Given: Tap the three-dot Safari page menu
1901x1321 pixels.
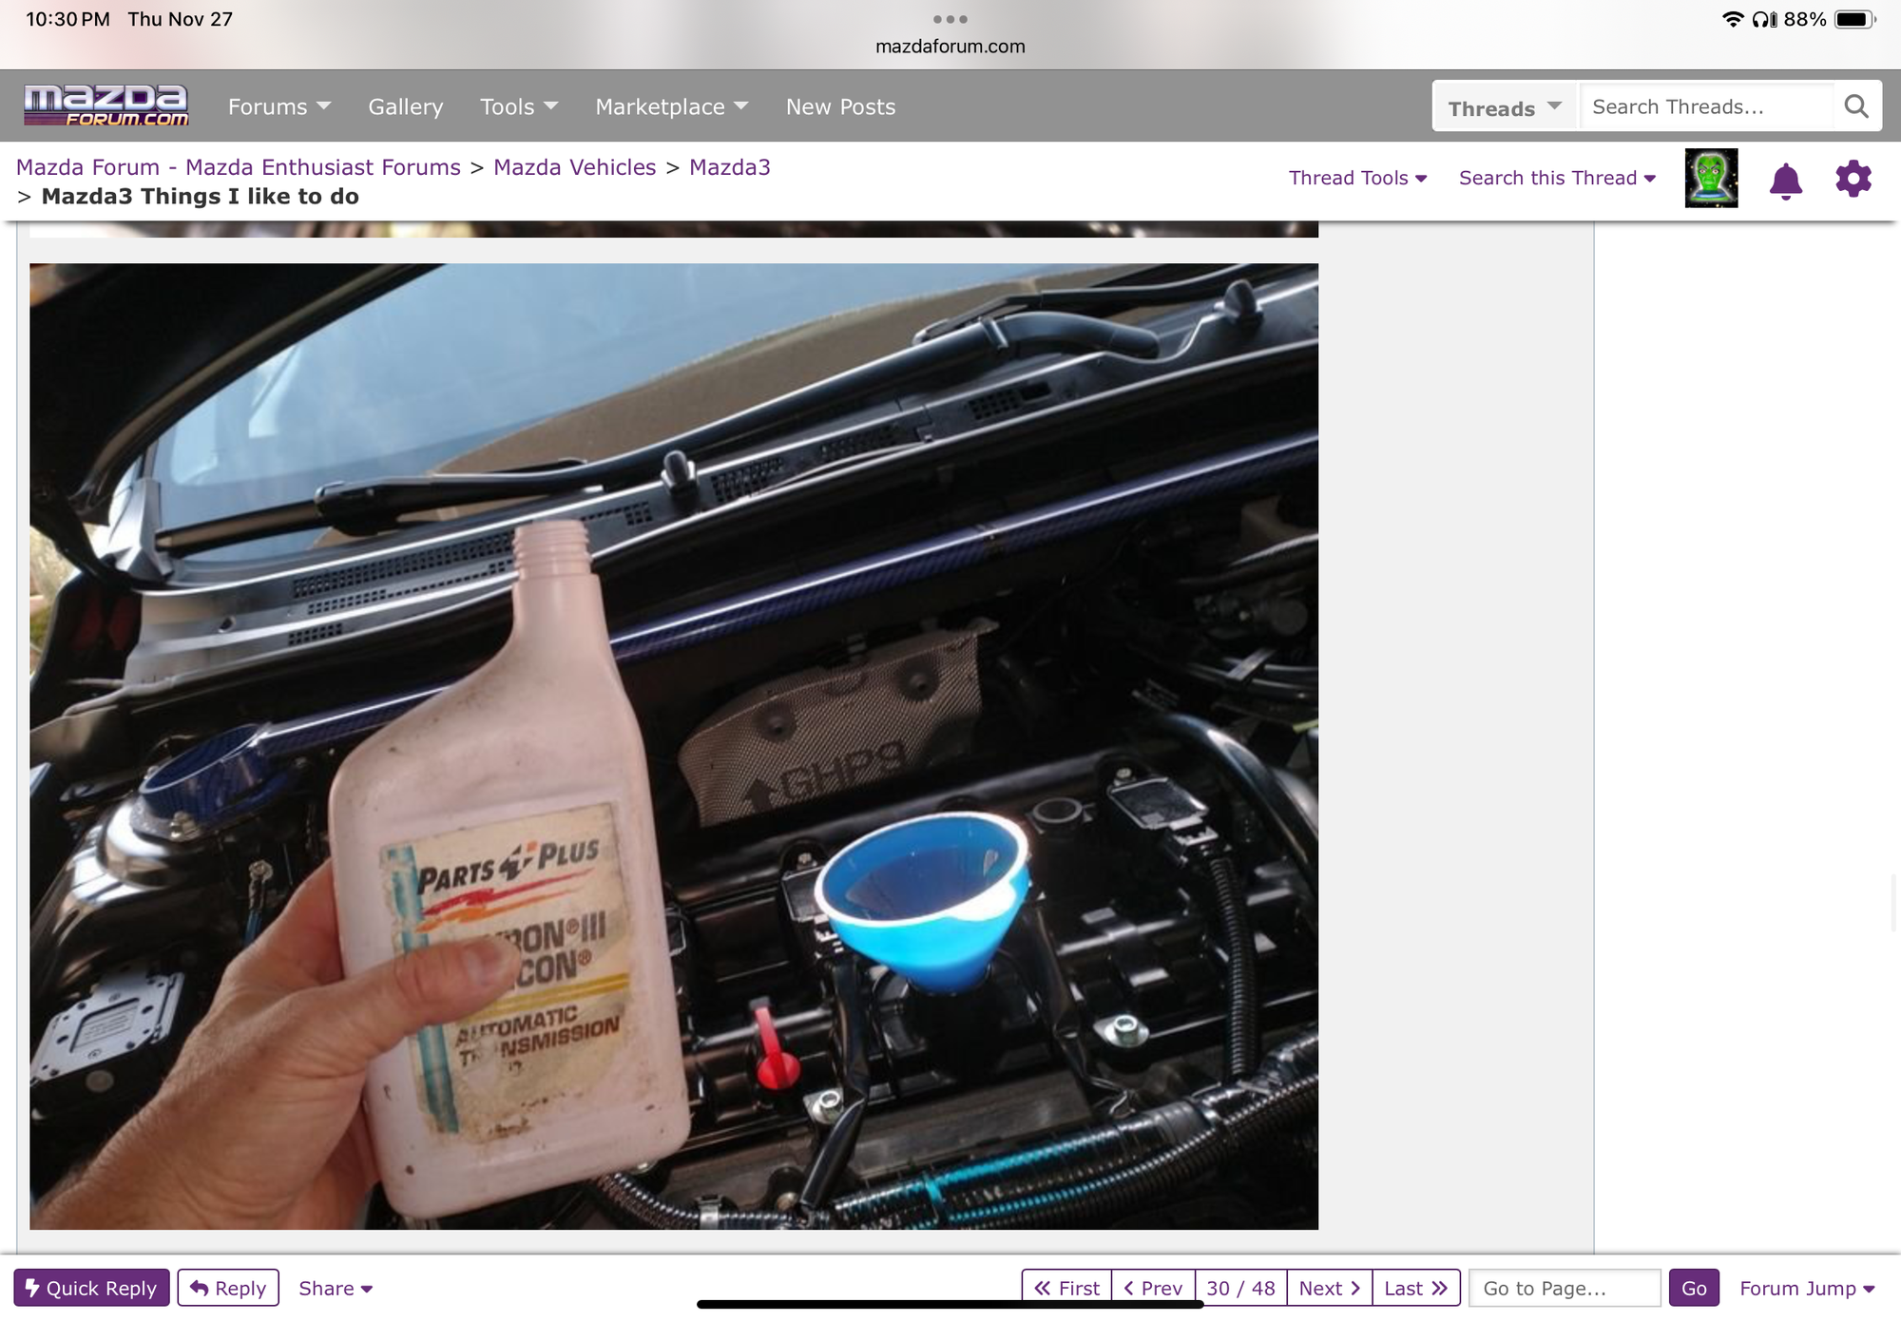Looking at the screenshot, I should pyautogui.click(x=950, y=19).
